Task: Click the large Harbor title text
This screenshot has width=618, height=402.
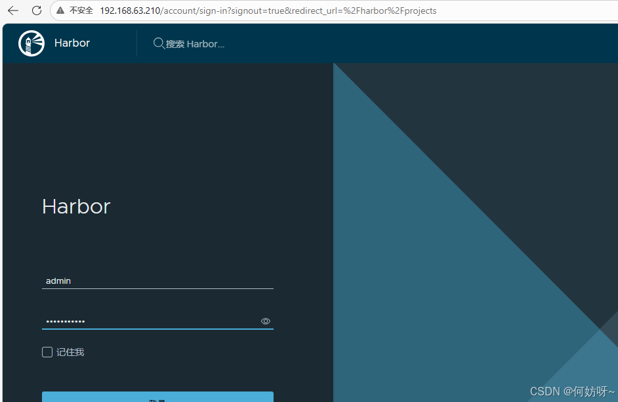Action: [x=77, y=206]
